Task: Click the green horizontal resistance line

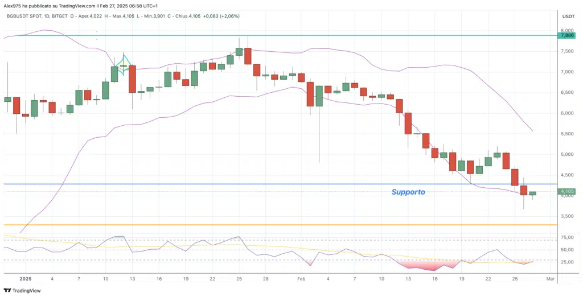Action: click(342, 35)
